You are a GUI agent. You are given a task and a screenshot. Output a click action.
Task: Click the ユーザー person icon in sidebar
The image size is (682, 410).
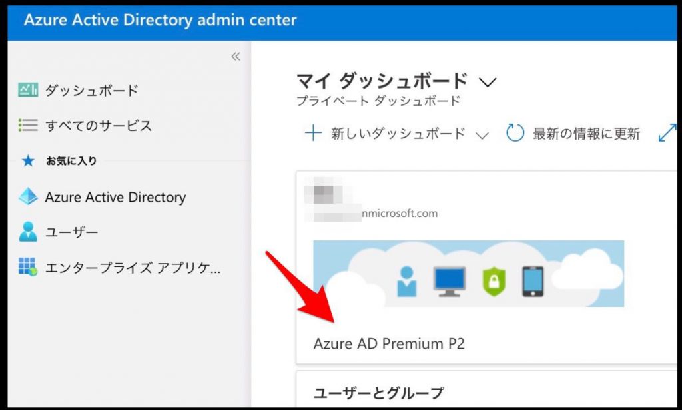tap(28, 232)
